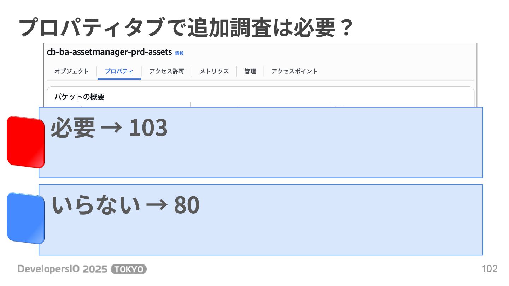Click the arrow after いらない
The height and width of the screenshot is (286, 509).
click(x=157, y=205)
